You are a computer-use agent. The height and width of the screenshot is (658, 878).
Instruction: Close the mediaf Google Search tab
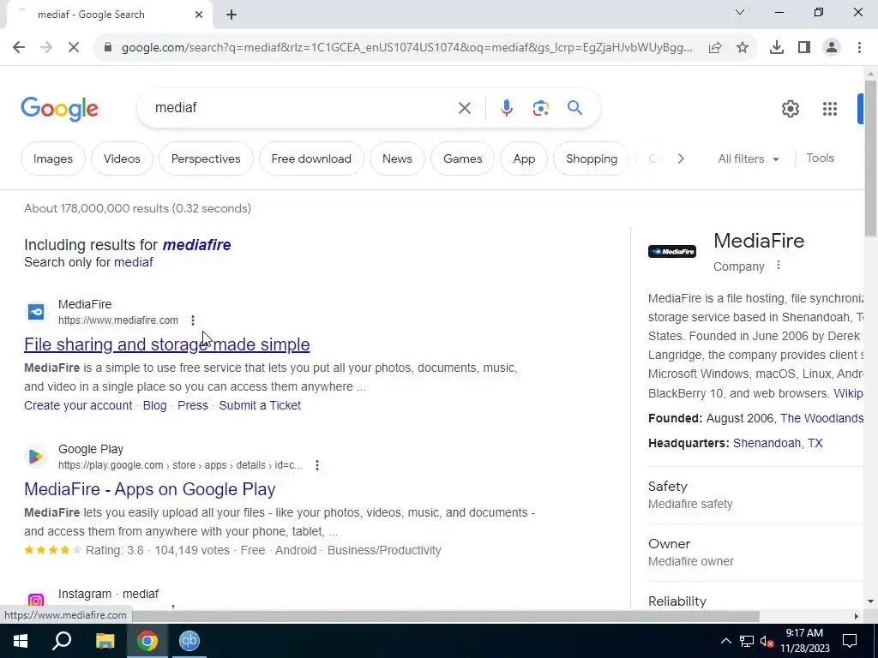click(199, 15)
